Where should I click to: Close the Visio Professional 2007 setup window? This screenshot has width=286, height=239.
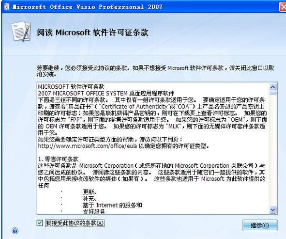pyautogui.click(x=283, y=7)
